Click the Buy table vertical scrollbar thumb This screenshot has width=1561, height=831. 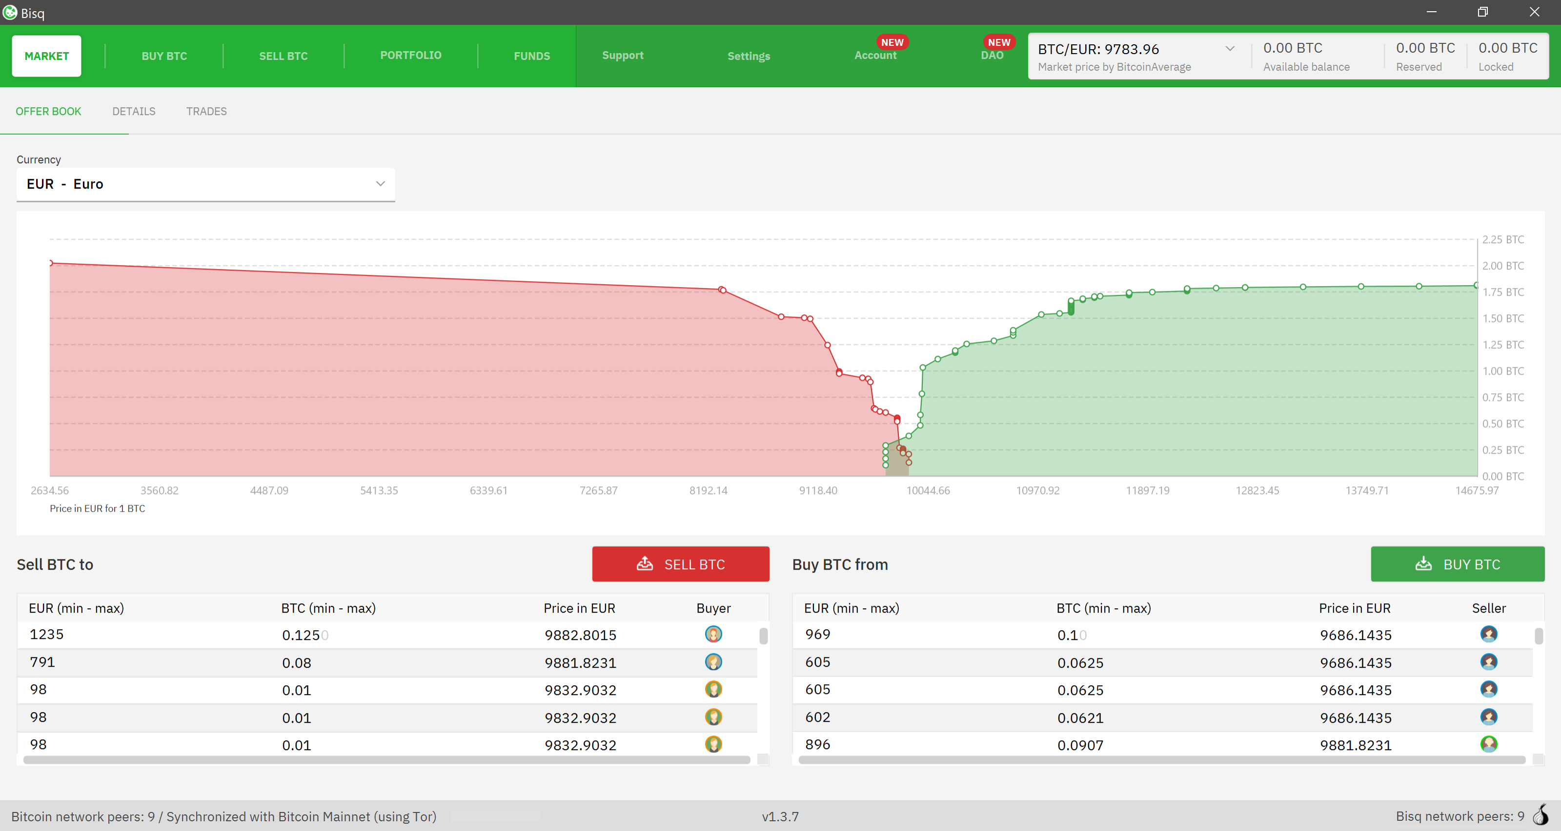(x=1539, y=636)
